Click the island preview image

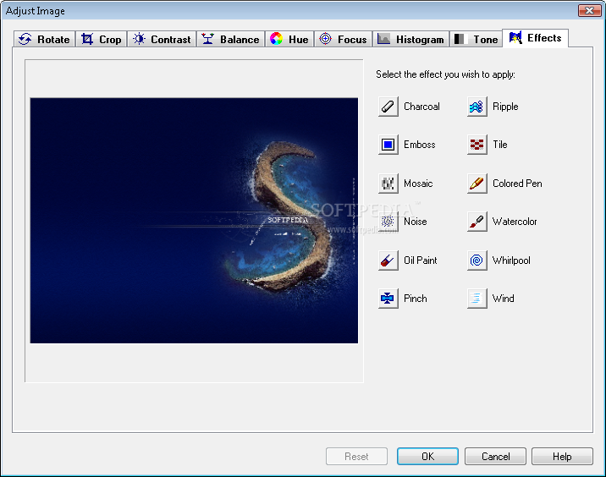coord(194,221)
